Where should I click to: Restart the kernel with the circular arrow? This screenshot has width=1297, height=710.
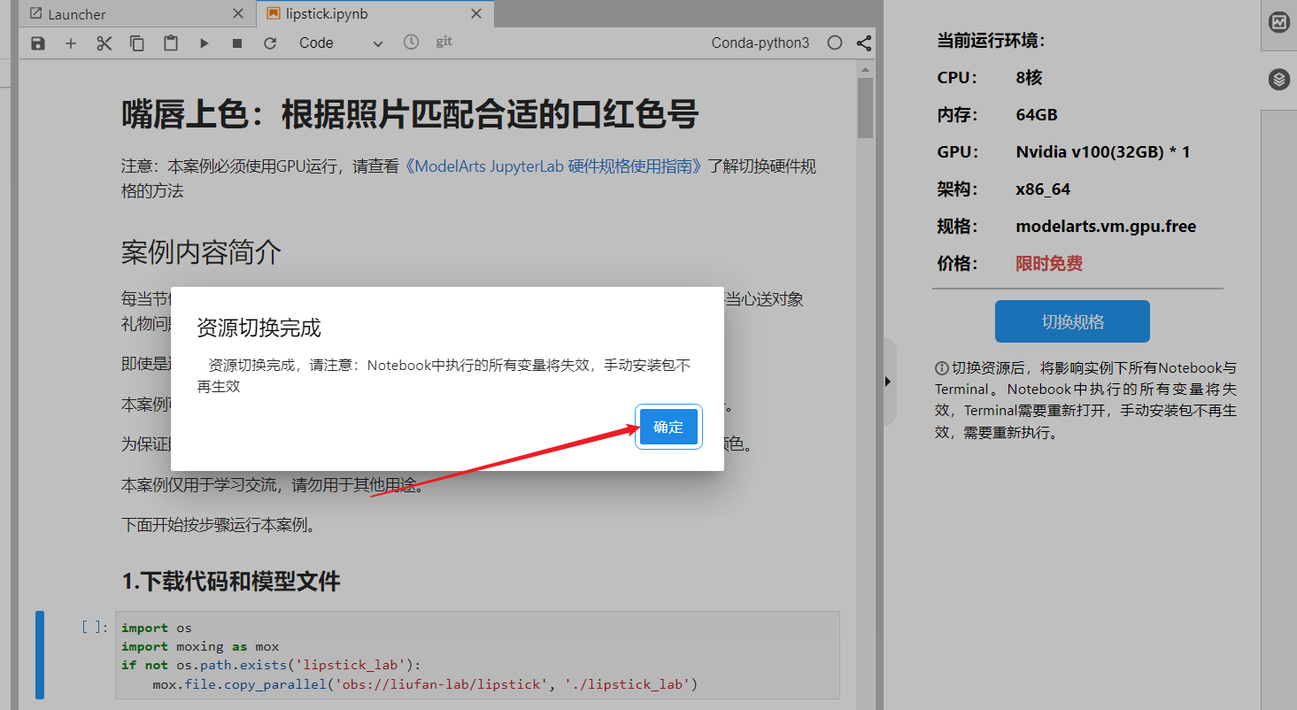click(x=270, y=43)
